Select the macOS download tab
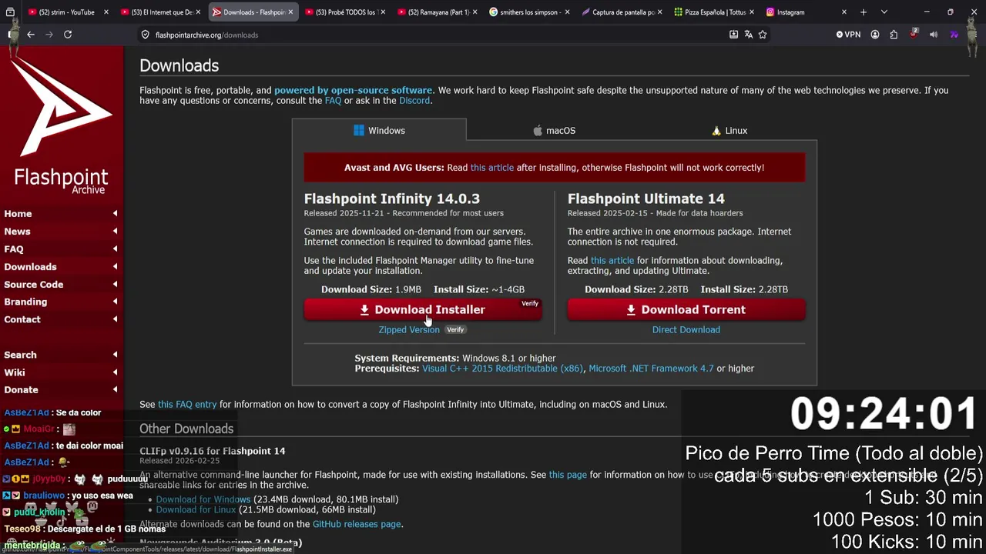This screenshot has width=986, height=554. pyautogui.click(x=554, y=130)
